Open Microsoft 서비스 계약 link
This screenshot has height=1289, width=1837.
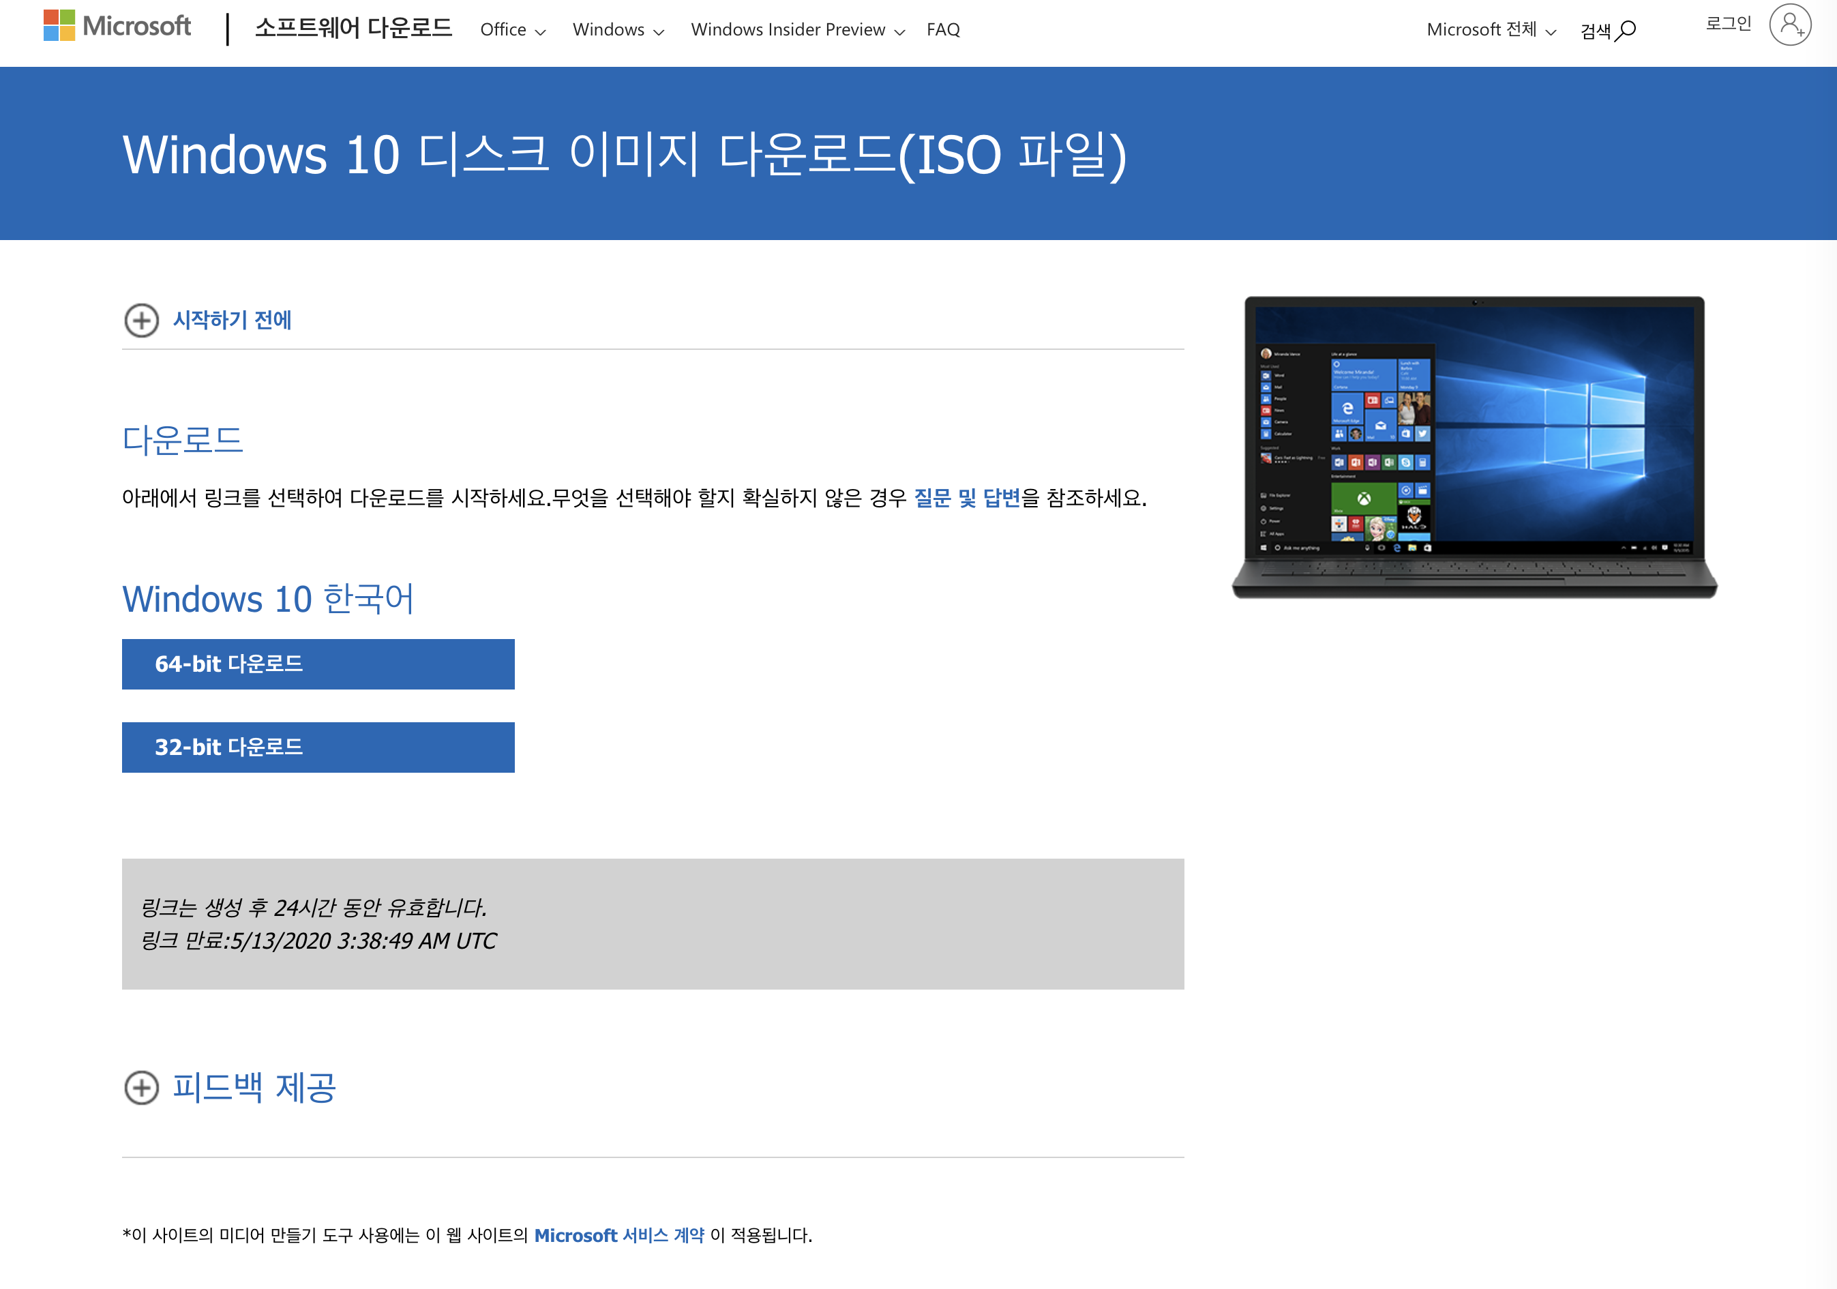click(x=618, y=1235)
